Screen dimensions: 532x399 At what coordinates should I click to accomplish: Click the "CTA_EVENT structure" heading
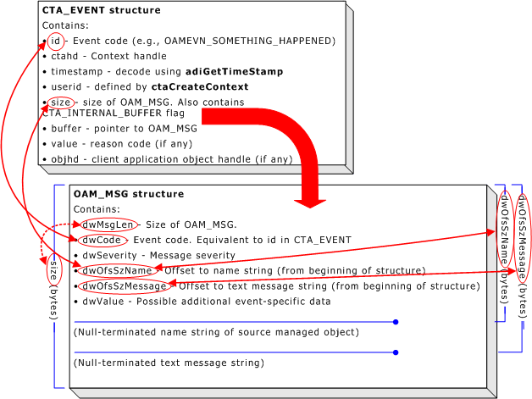(101, 10)
